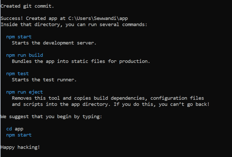Click the word 'configuration files' in eject description
232x157 pixels.
pos(177,98)
